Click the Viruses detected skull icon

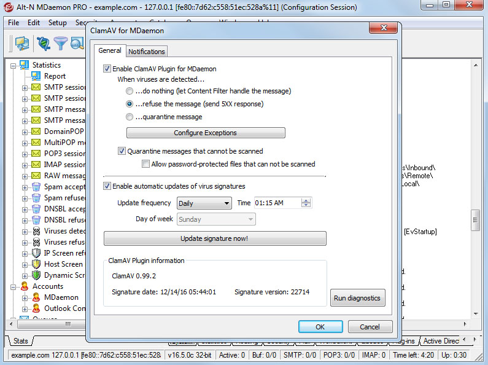[x=36, y=231]
